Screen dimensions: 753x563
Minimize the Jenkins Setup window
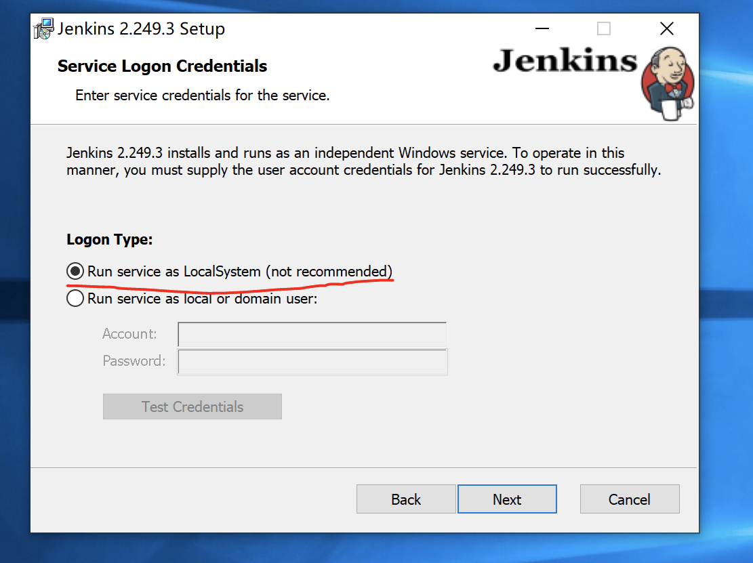[x=542, y=29]
